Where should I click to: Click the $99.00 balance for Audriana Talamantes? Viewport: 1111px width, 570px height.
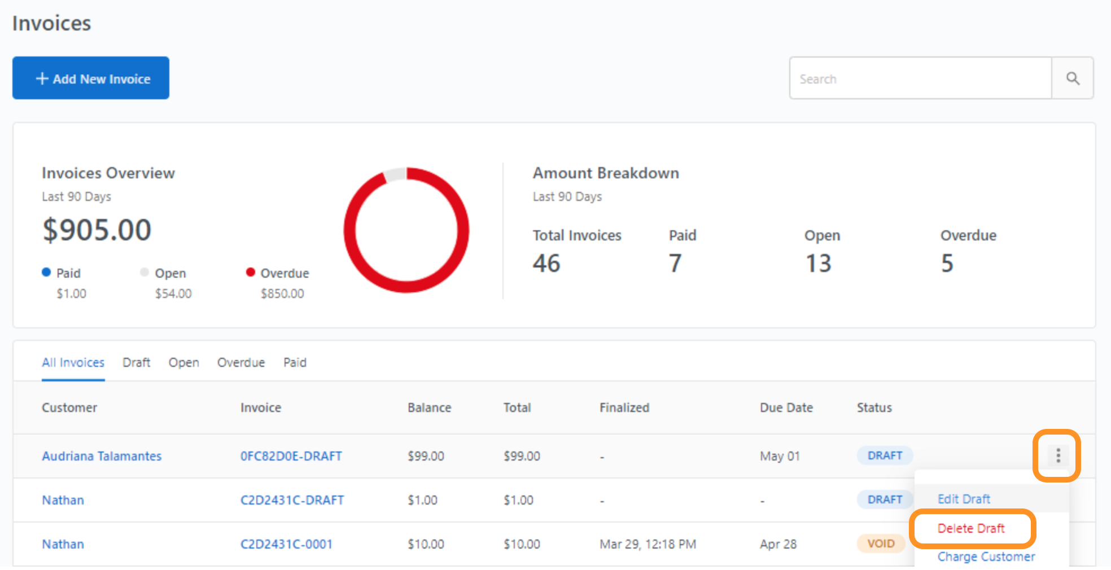pyautogui.click(x=426, y=456)
